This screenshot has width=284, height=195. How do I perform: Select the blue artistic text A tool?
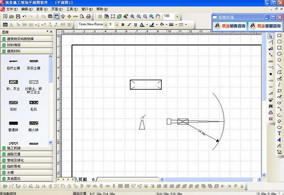click(x=279, y=139)
